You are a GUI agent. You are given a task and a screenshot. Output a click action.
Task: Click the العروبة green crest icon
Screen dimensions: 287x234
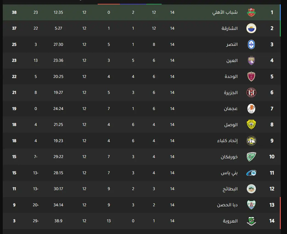click(x=251, y=221)
